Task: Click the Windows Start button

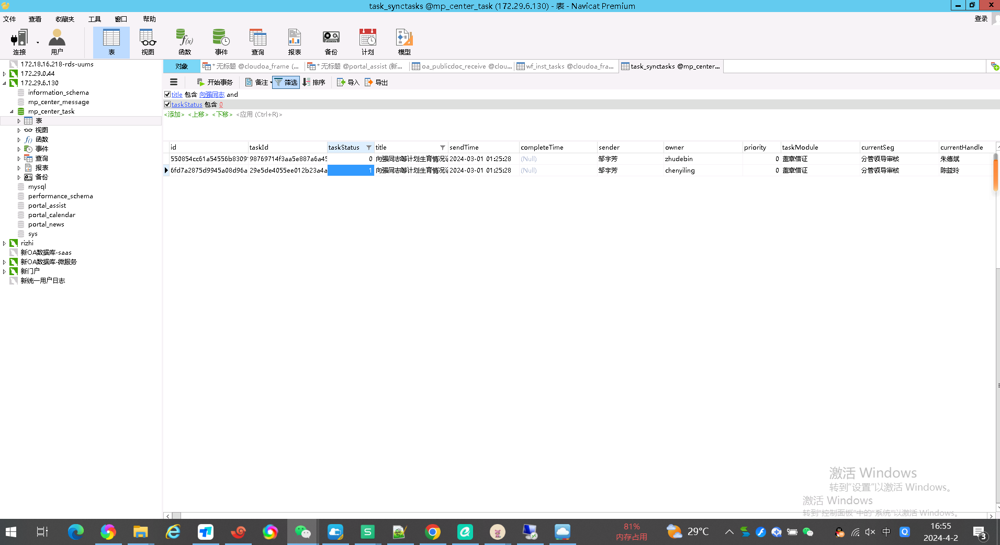Action: tap(11, 532)
